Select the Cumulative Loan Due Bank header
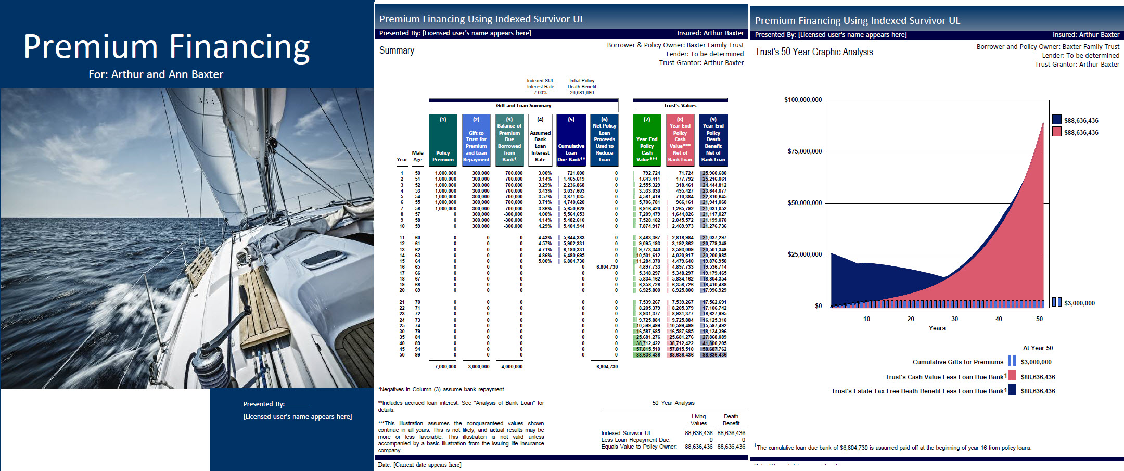The image size is (1124, 471). coord(571,141)
